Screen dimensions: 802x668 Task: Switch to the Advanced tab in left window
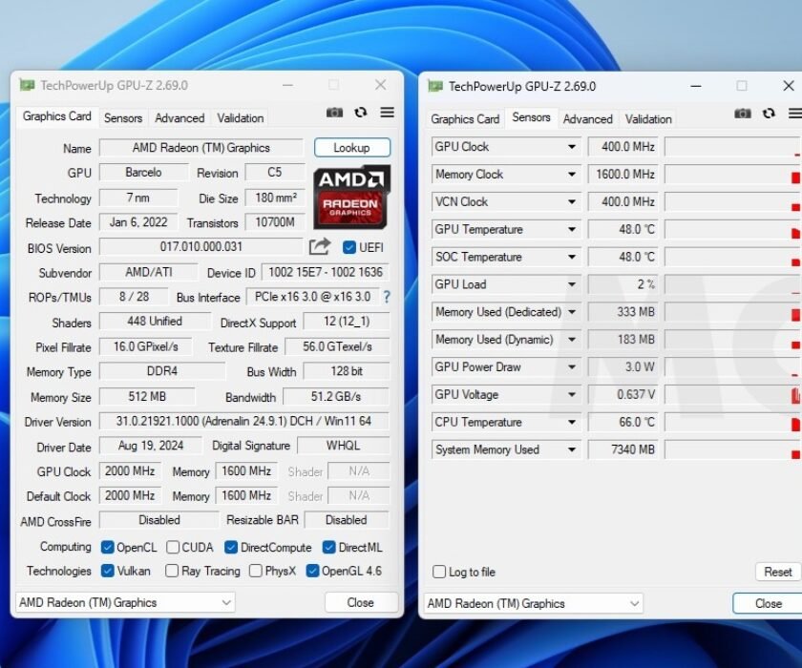pos(179,118)
